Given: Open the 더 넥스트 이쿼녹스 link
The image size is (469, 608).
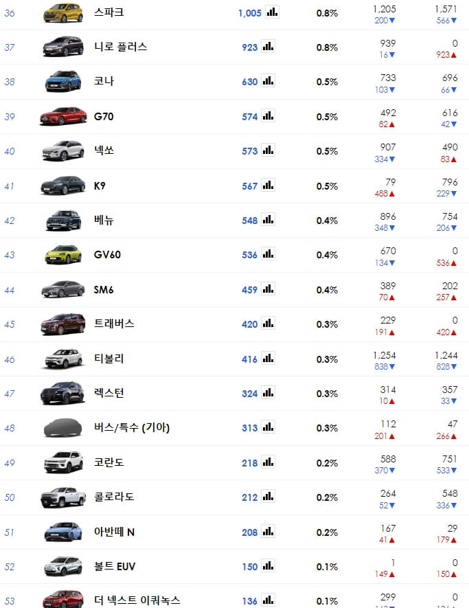Looking at the screenshot, I should pyautogui.click(x=137, y=600).
